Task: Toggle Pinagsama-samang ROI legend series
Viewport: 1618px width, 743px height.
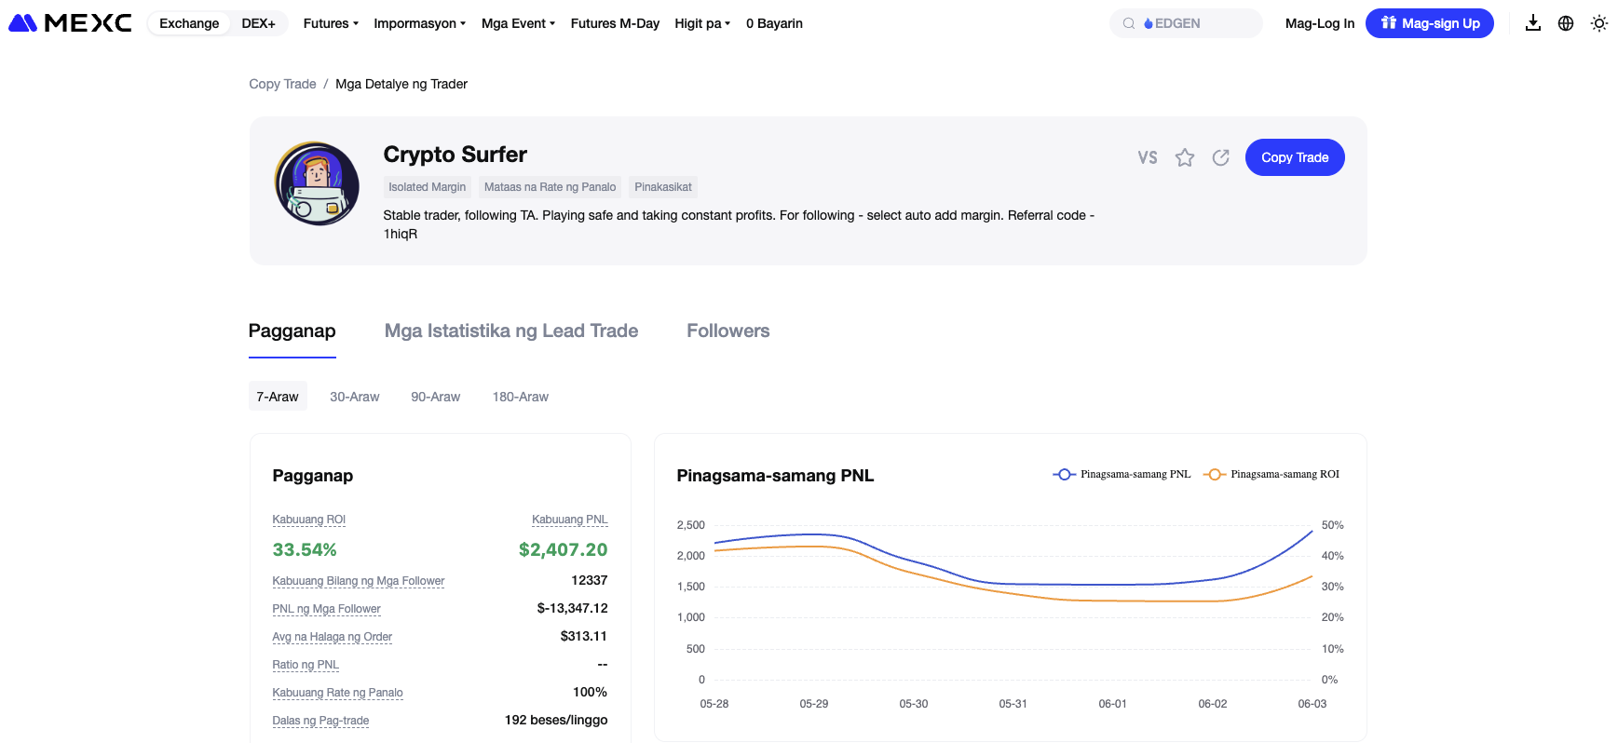Action: pyautogui.click(x=1271, y=474)
